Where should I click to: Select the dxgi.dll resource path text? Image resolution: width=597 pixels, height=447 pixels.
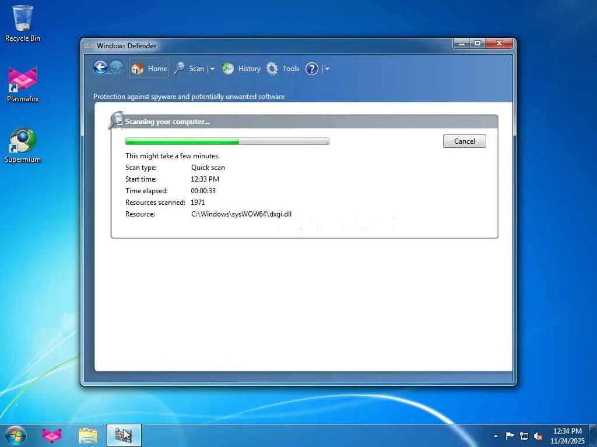tap(241, 214)
